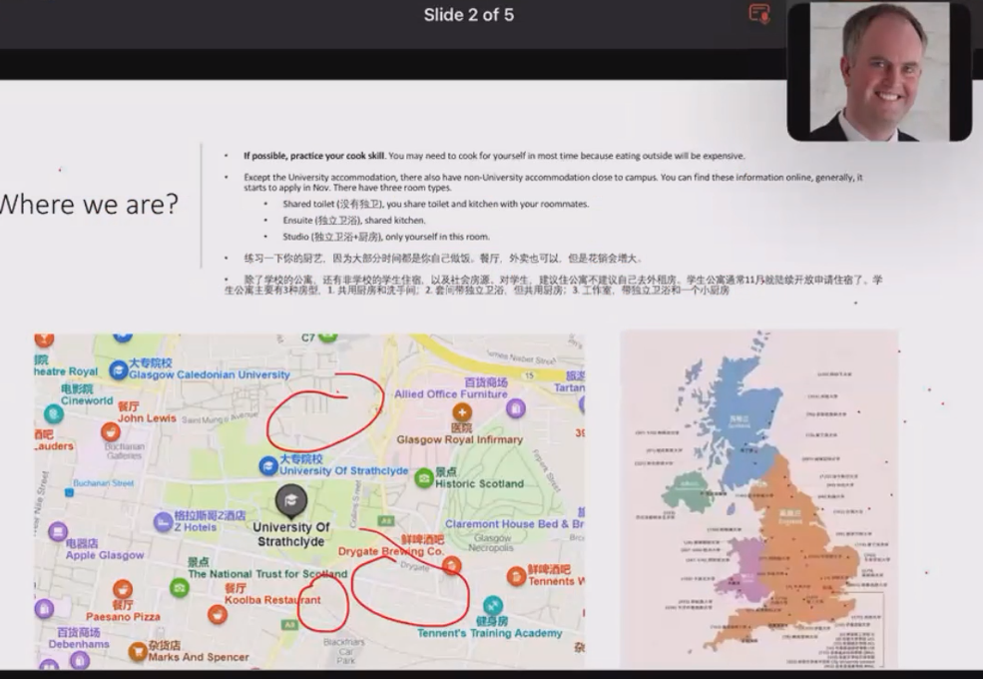Screen dimensions: 983x679
Task: Select the Glasgow Royal Infirmary hospital icon
Action: 462,412
